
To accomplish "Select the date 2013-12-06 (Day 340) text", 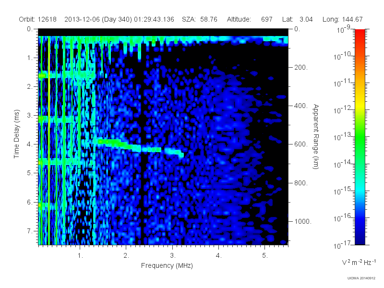I will [x=98, y=19].
